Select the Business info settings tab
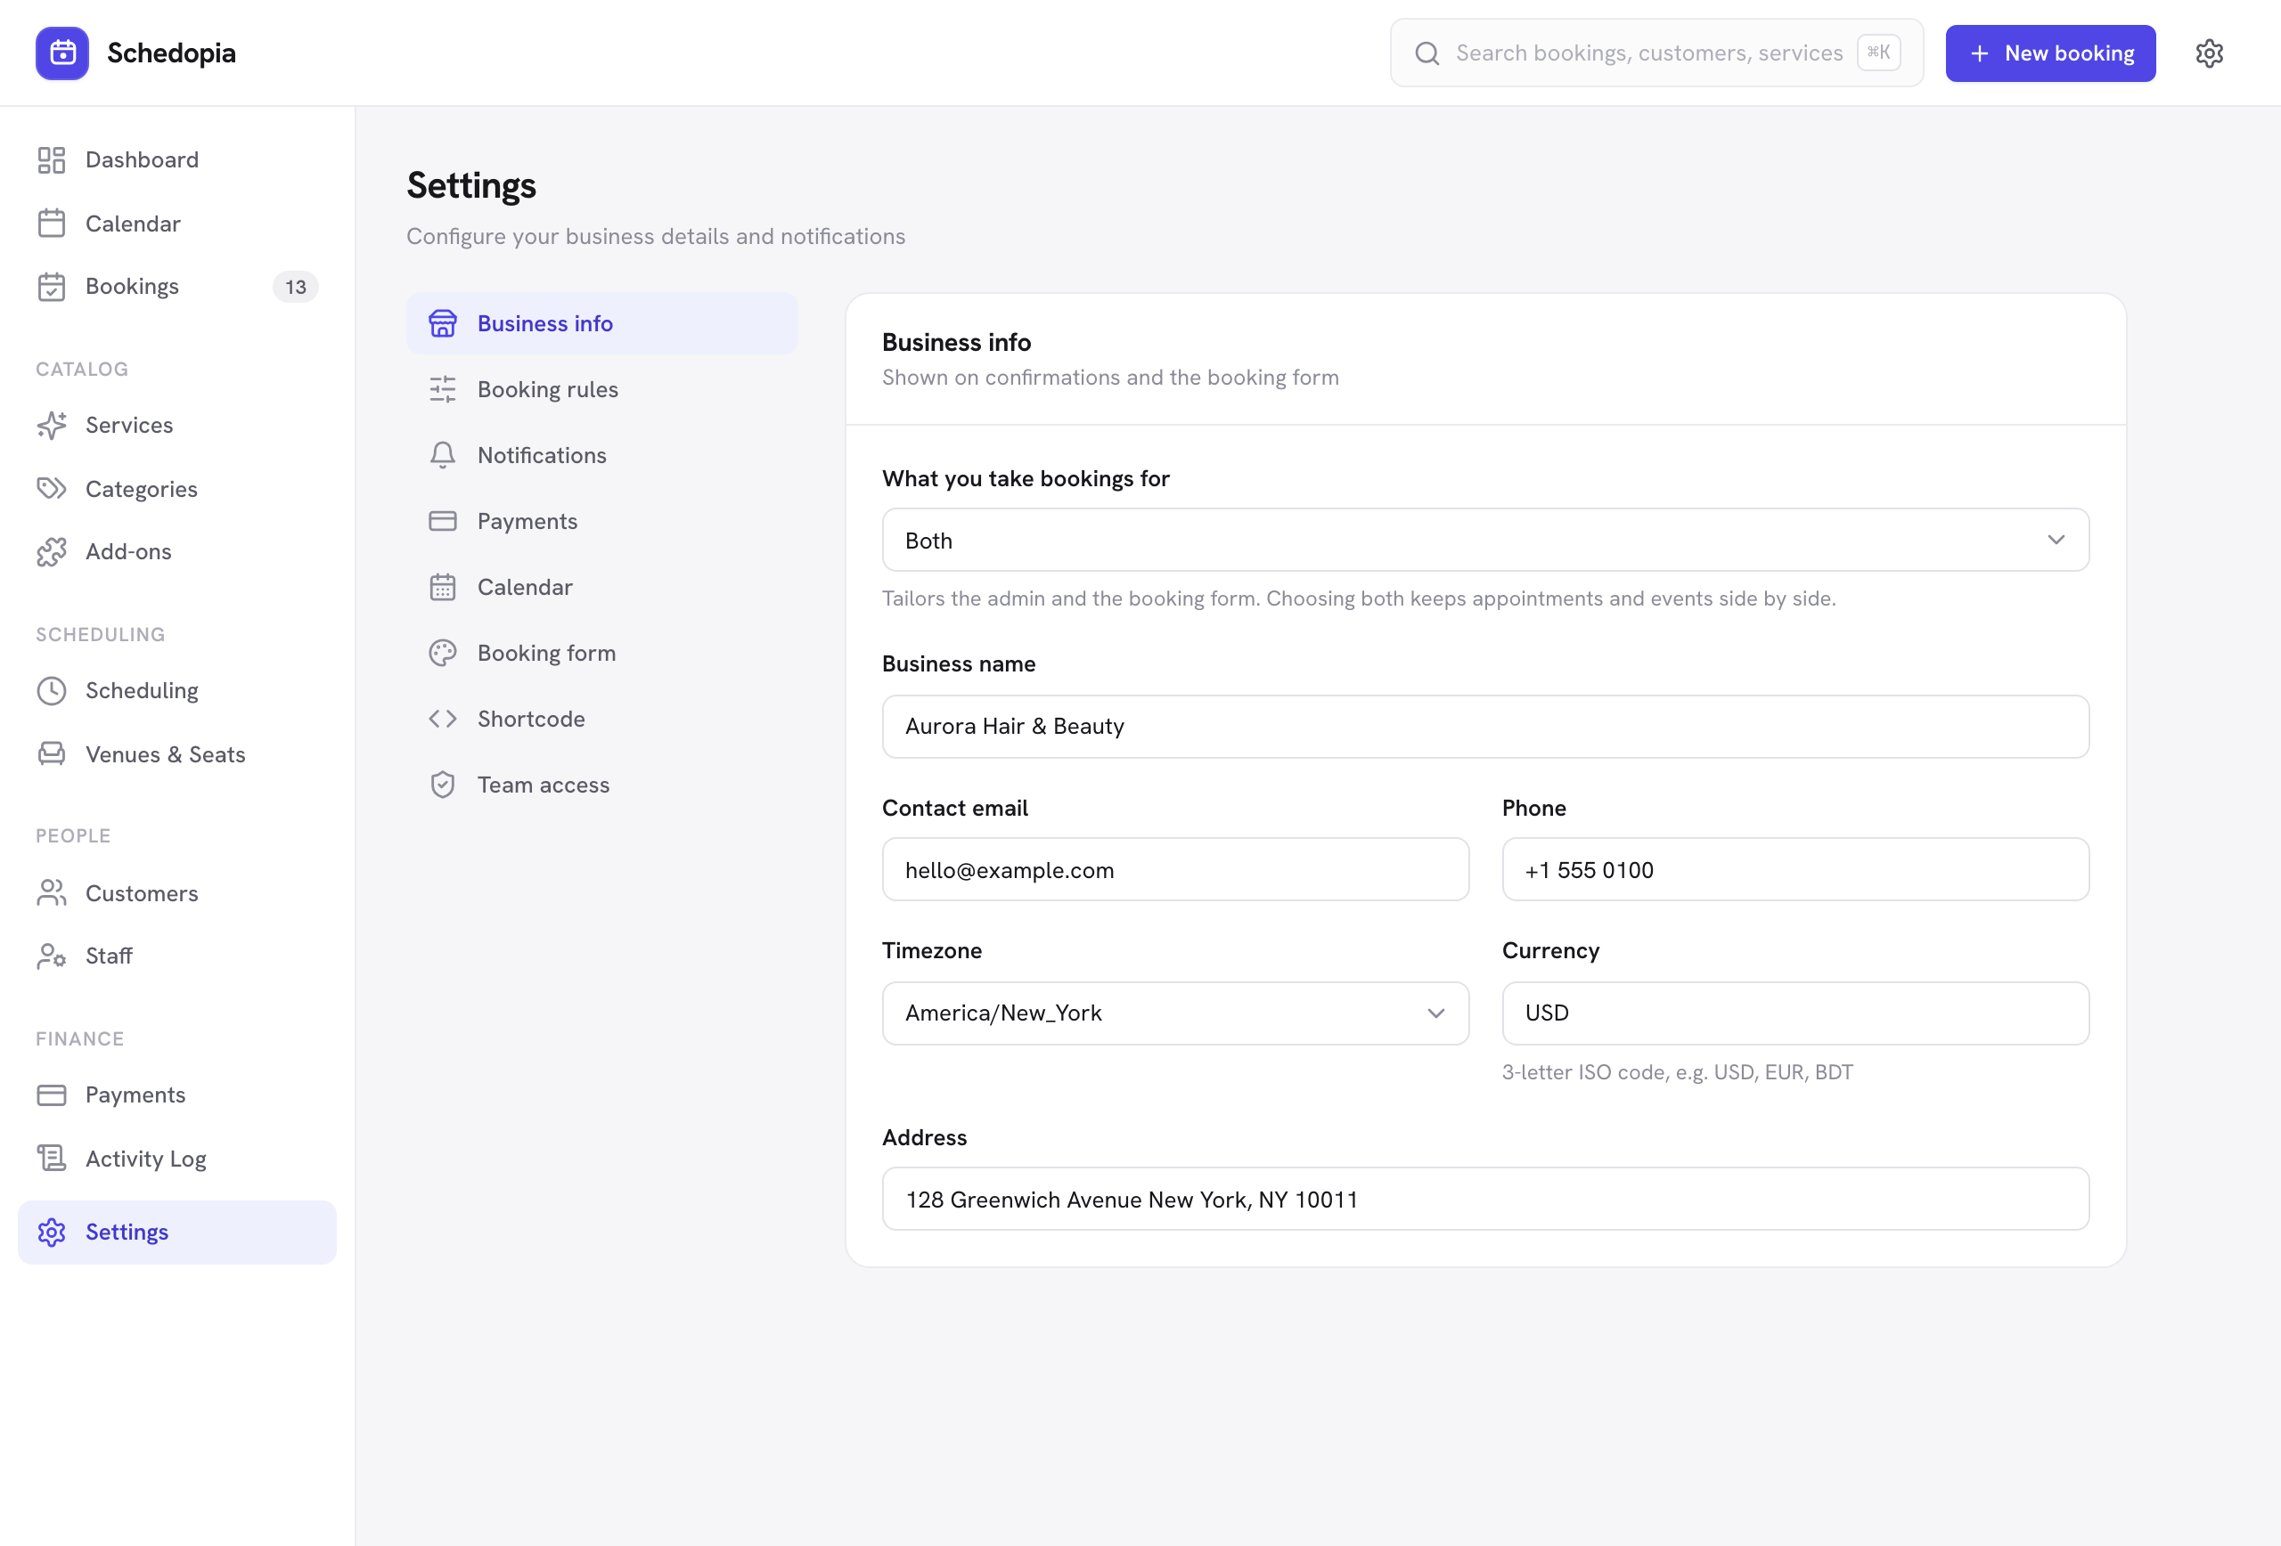This screenshot has width=2281, height=1546. click(x=601, y=324)
